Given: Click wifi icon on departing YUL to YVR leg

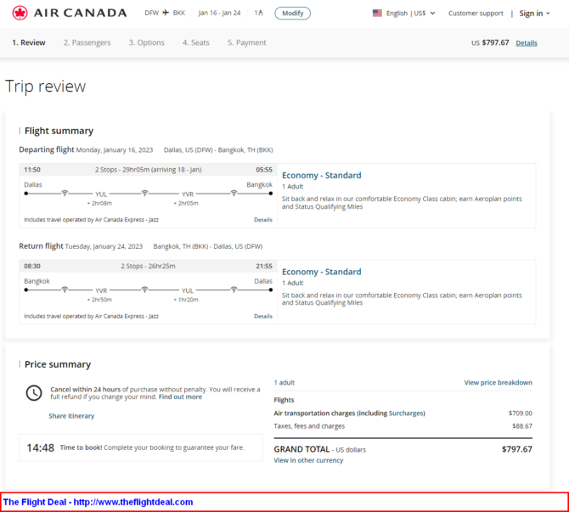Looking at the screenshot, I should click(x=144, y=193).
